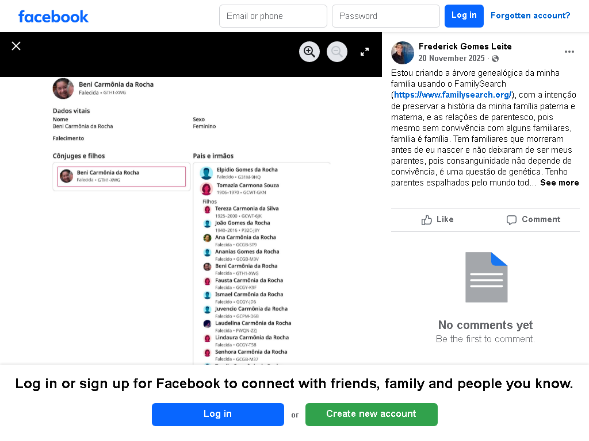Screen dimensions: 589x441
Task: Click the No comments yet document icon
Action: pyautogui.click(x=487, y=277)
